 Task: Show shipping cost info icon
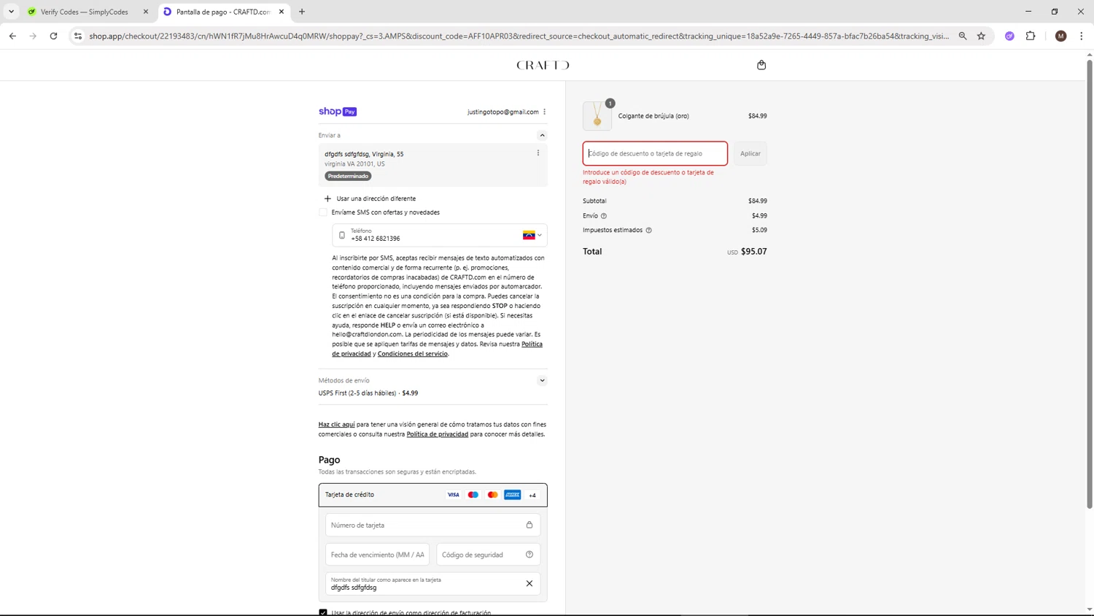point(604,216)
